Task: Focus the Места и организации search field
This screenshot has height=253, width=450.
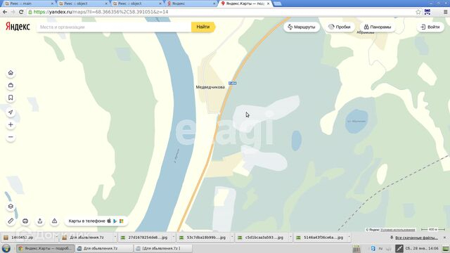Action: pos(114,27)
